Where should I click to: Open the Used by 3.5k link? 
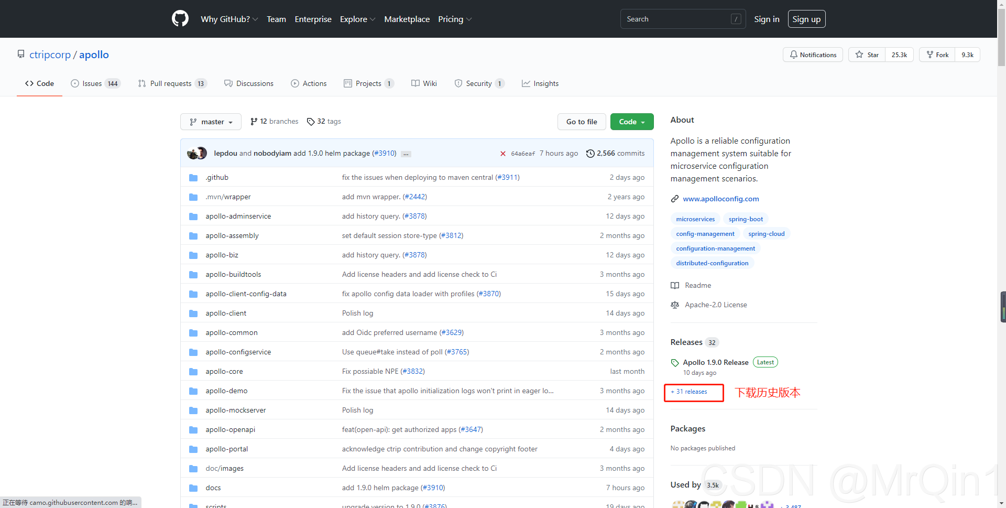pos(695,484)
